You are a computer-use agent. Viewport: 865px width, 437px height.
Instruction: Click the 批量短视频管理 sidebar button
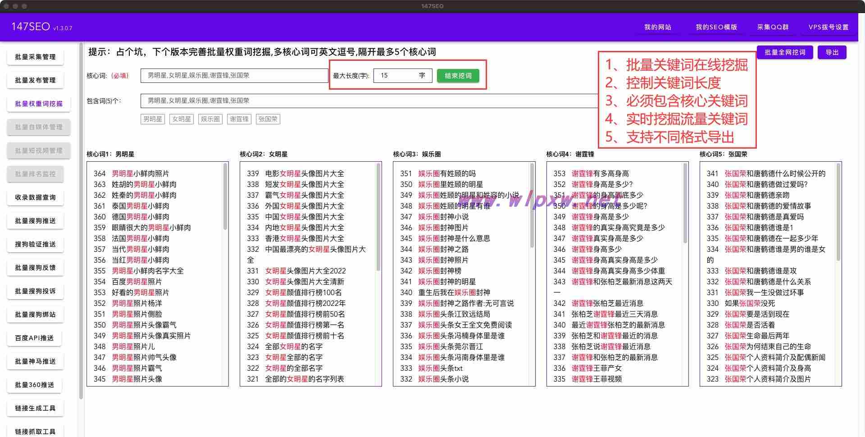(39, 150)
